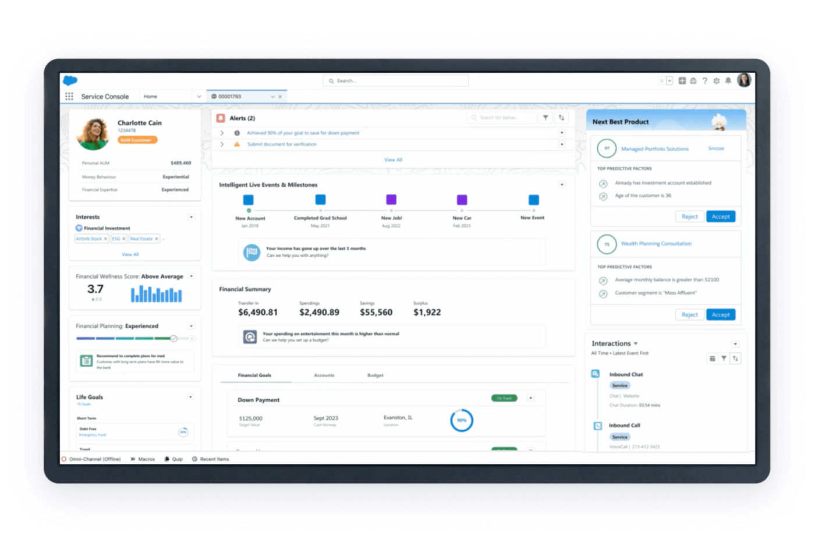The width and height of the screenshot is (815, 543).
Task: Open the App Launcher grid icon
Action: click(x=69, y=97)
